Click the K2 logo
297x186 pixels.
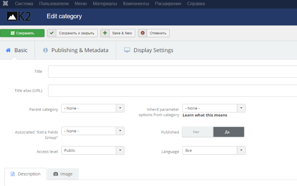click(19, 16)
